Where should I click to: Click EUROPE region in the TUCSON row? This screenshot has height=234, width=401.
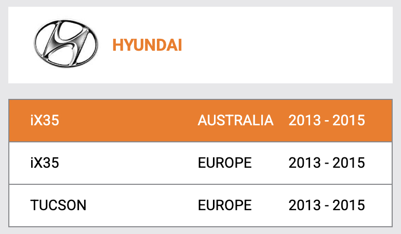click(225, 205)
